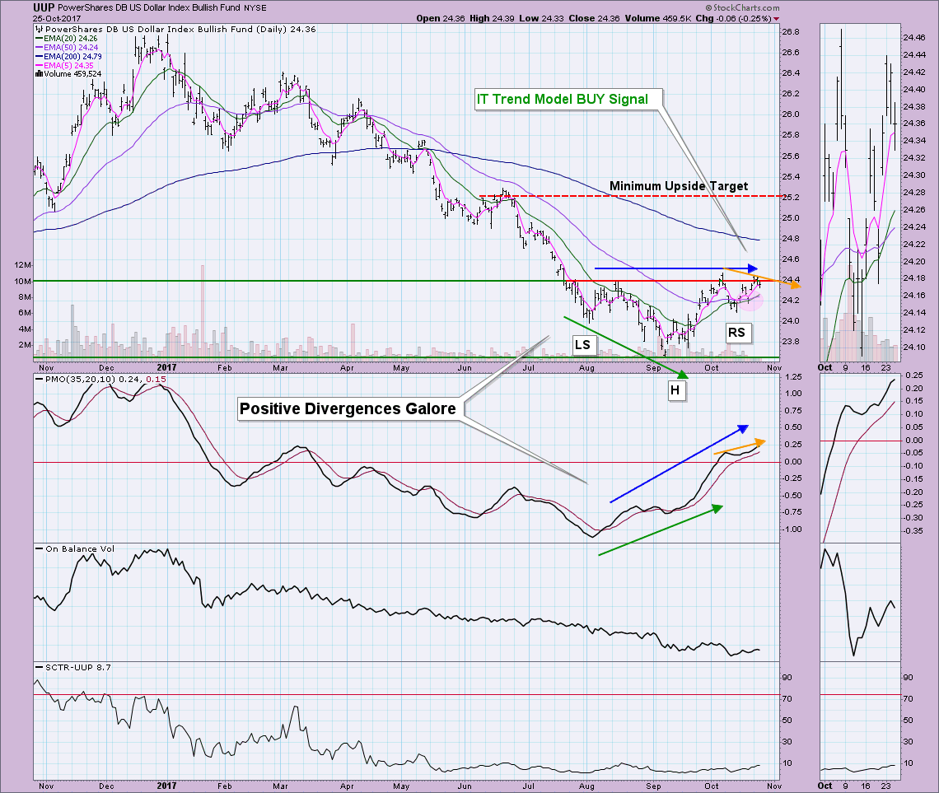939x793 pixels.
Task: Click the chart date 25-Oct-2017
Action: [57, 19]
